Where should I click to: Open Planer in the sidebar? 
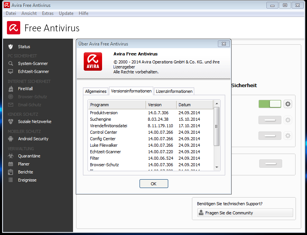(24, 164)
